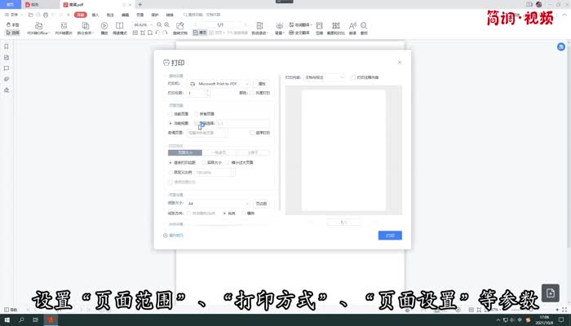Screen dimensions: 571x326
Task: Click the blue 打印 button
Action: [390, 236]
